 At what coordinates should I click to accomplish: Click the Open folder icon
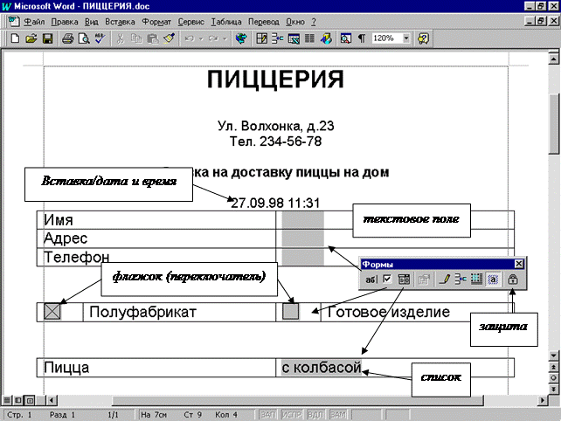click(x=31, y=38)
